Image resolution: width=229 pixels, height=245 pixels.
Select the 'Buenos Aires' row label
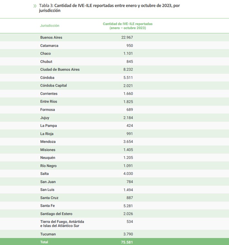pos(51,37)
